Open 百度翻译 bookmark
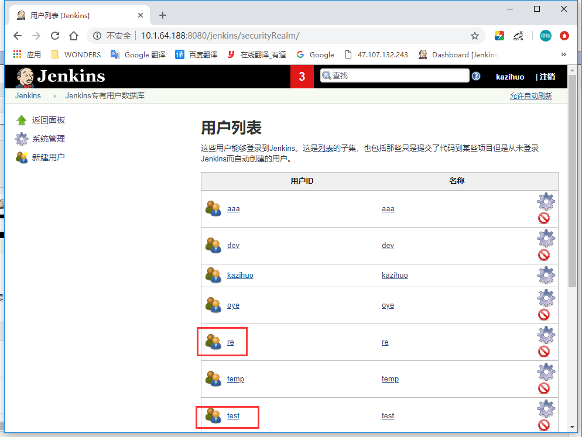Image resolution: width=582 pixels, height=437 pixels. pyautogui.click(x=196, y=54)
